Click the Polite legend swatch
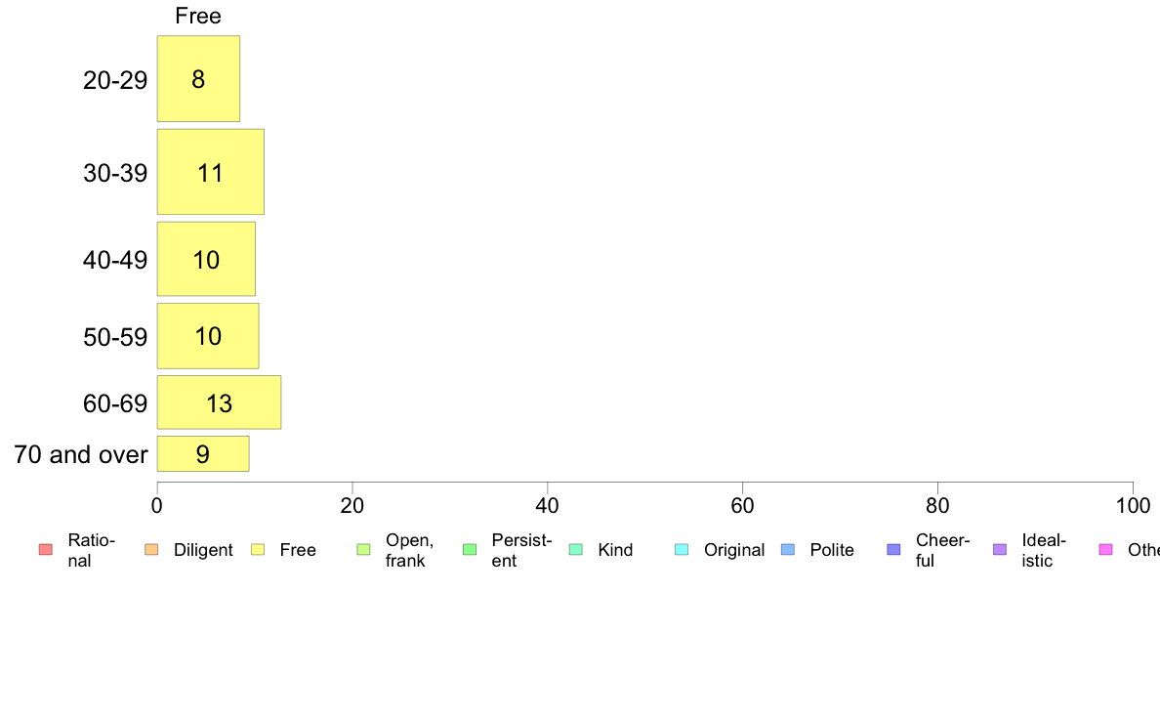 click(x=788, y=550)
